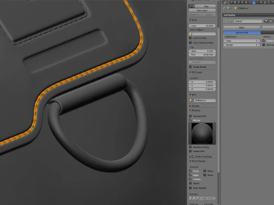The width and height of the screenshot is (274, 205).
Task: Expand the Motion Tracking panel
Action: (x=190, y=157)
